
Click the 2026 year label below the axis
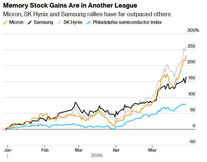pos(97,155)
